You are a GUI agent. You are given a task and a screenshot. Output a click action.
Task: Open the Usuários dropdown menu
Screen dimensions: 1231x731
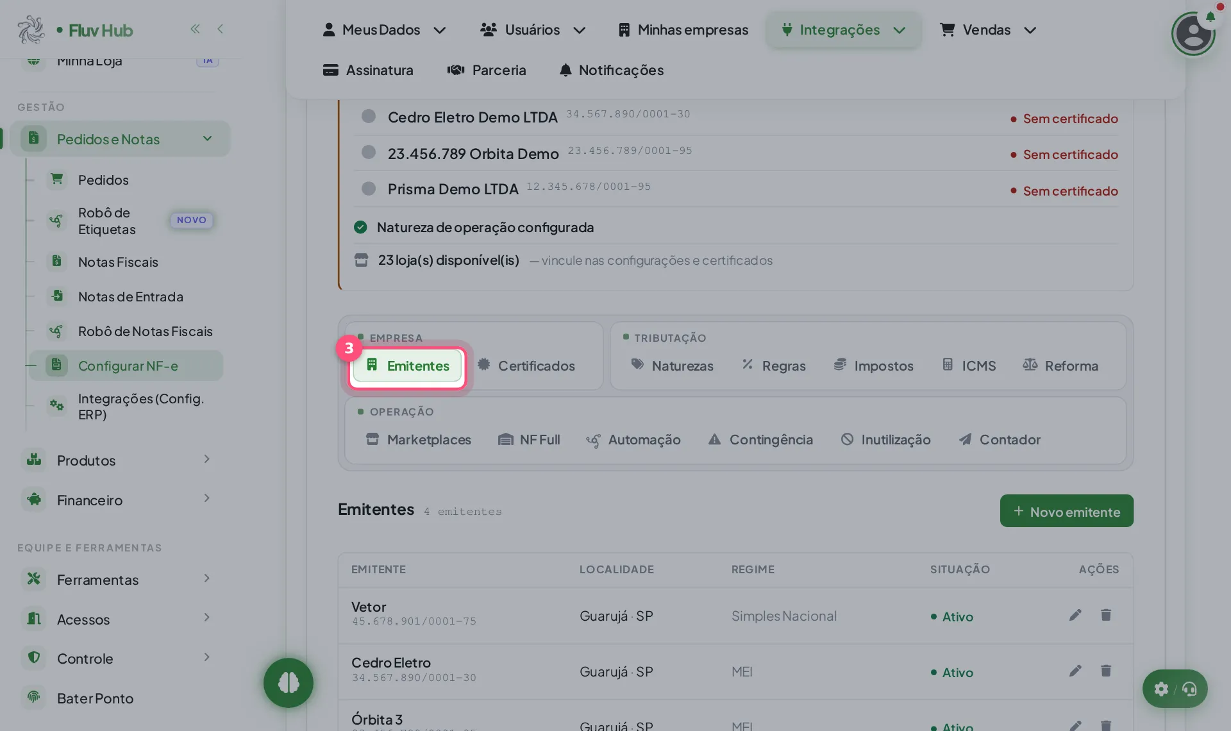tap(532, 29)
